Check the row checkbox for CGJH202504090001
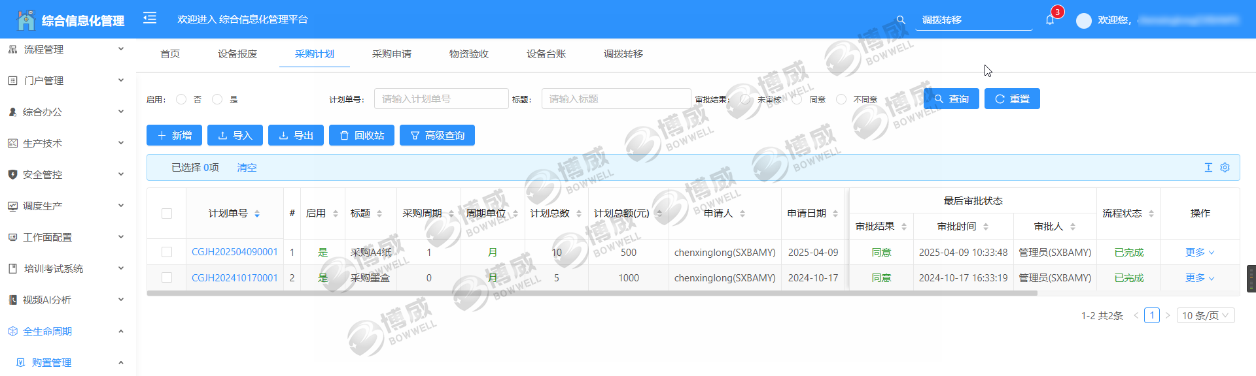Viewport: 1256px width, 376px height. pyautogui.click(x=167, y=252)
